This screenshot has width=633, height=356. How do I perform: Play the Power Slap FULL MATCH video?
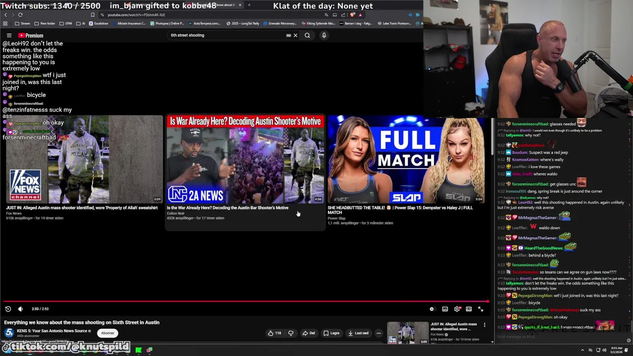(x=407, y=159)
